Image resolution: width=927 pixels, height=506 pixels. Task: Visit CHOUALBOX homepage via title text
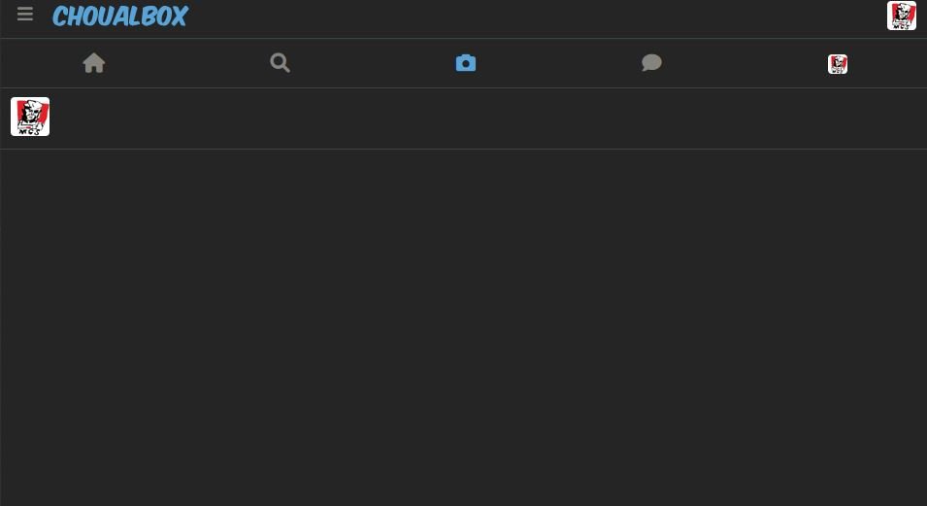click(x=120, y=16)
